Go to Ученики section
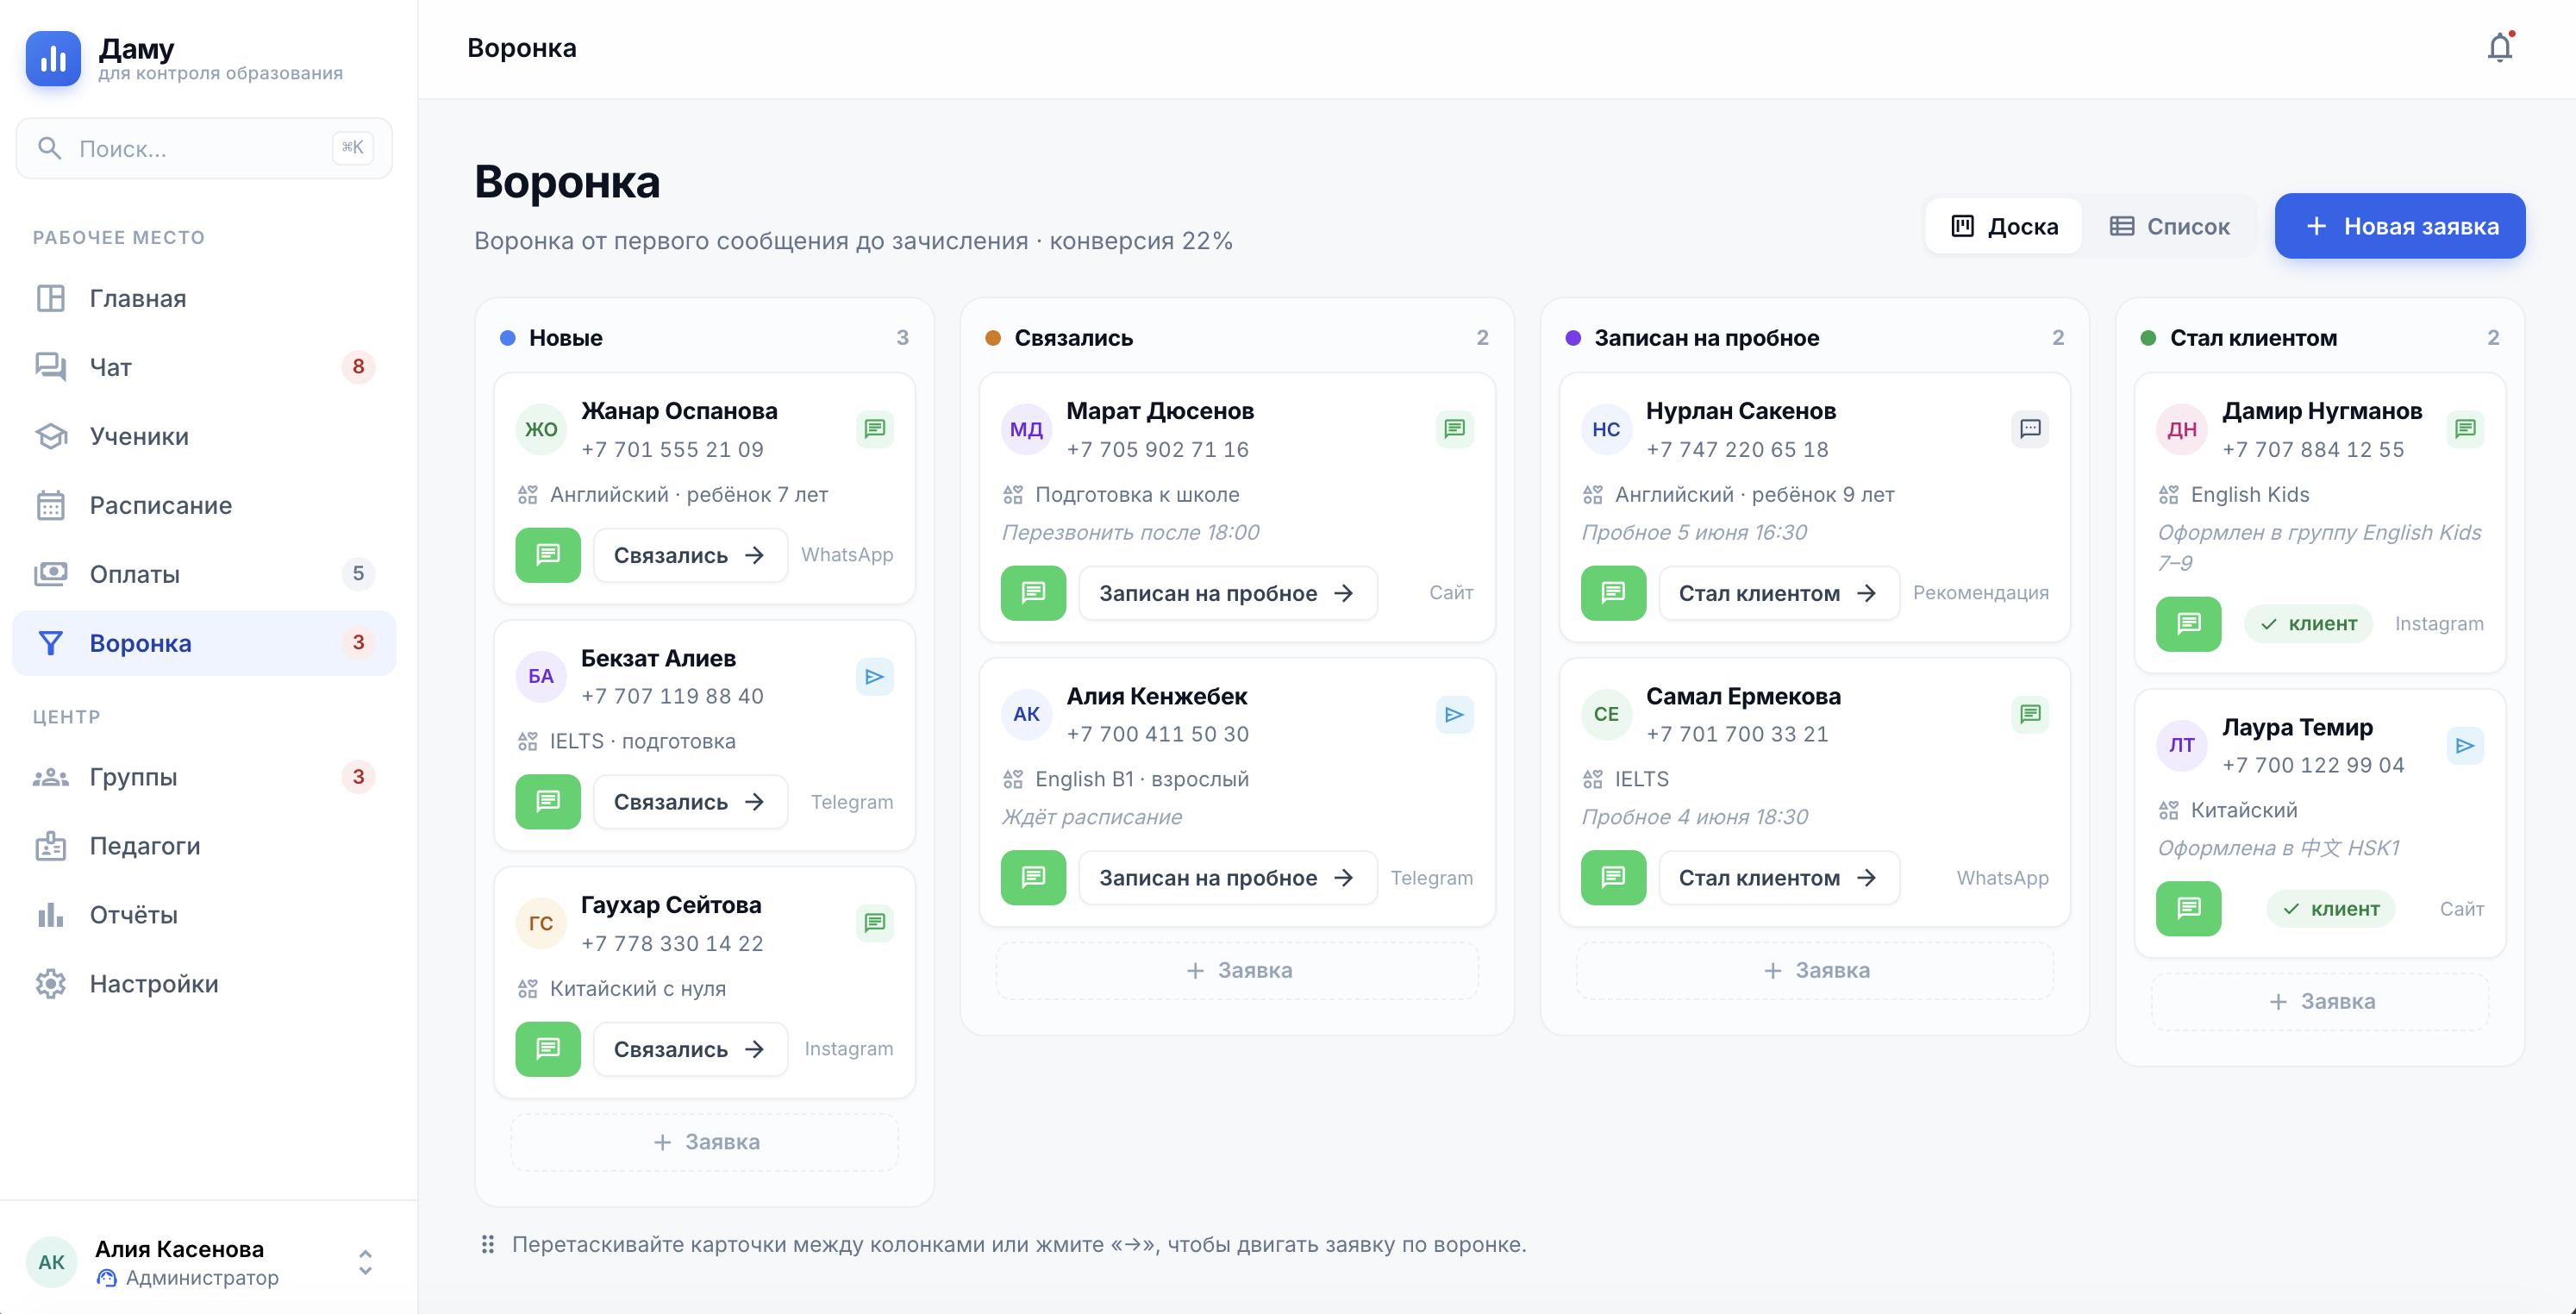 click(x=204, y=436)
